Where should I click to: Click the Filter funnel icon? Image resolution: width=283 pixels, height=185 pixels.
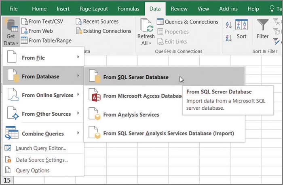click(263, 26)
